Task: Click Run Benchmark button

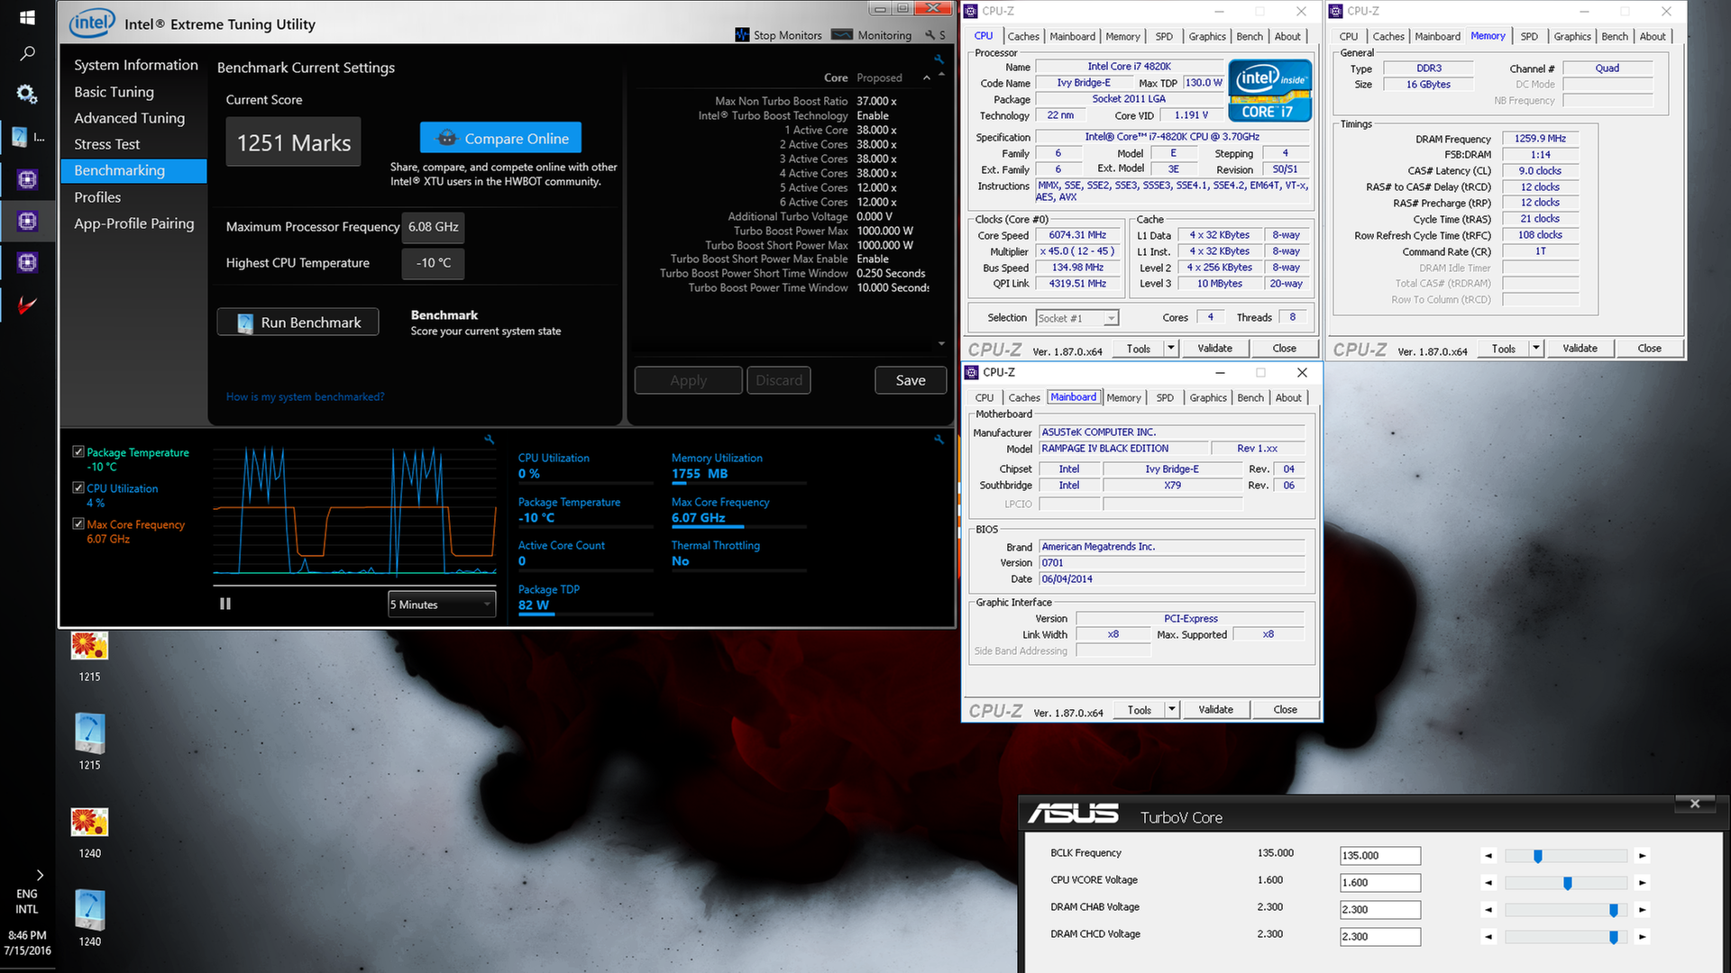Action: (298, 322)
